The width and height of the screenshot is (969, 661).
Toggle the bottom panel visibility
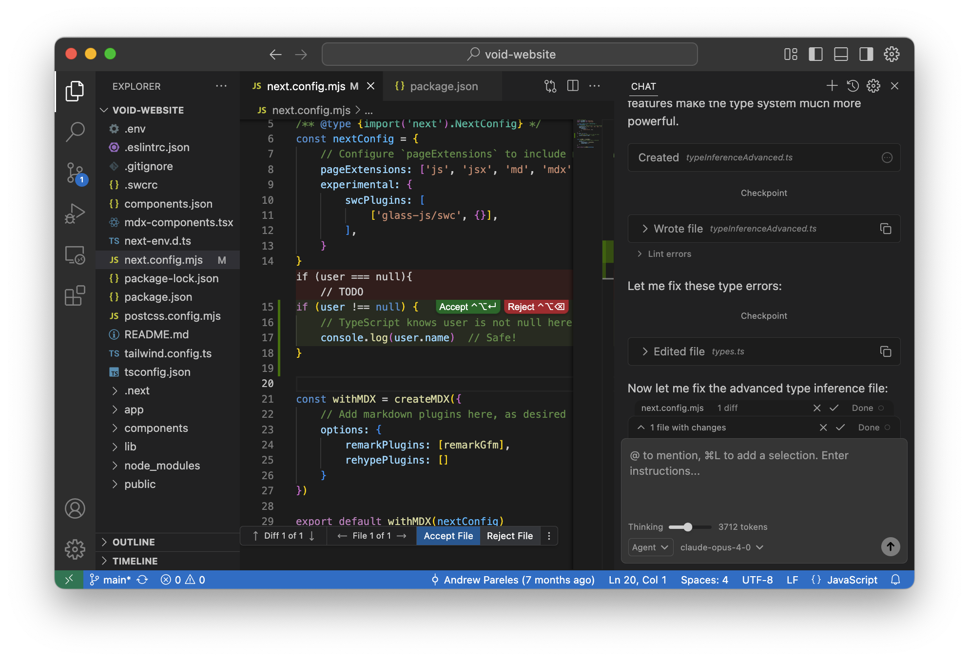(841, 54)
